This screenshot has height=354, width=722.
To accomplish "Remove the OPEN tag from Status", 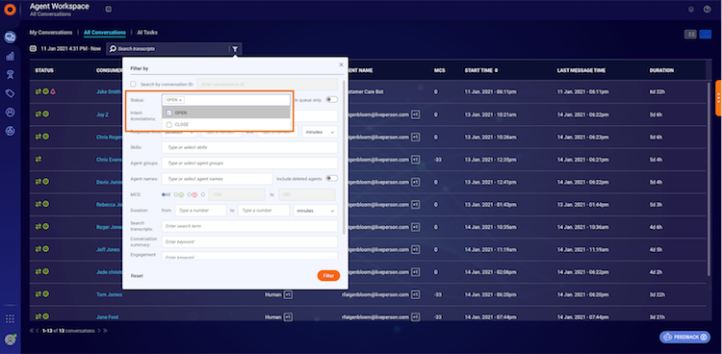I will (x=181, y=100).
